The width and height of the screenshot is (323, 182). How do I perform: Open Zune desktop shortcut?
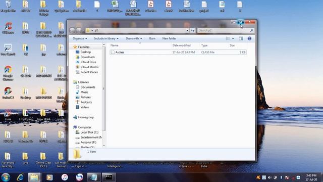tap(8, 115)
